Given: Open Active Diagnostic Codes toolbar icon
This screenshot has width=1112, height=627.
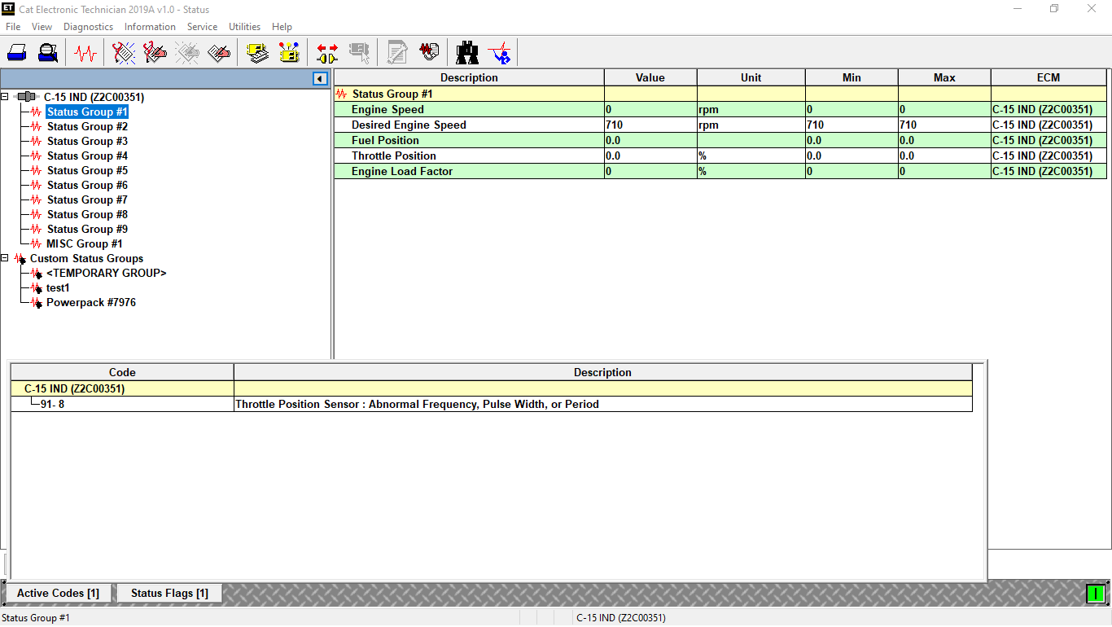Looking at the screenshot, I should pyautogui.click(x=124, y=53).
